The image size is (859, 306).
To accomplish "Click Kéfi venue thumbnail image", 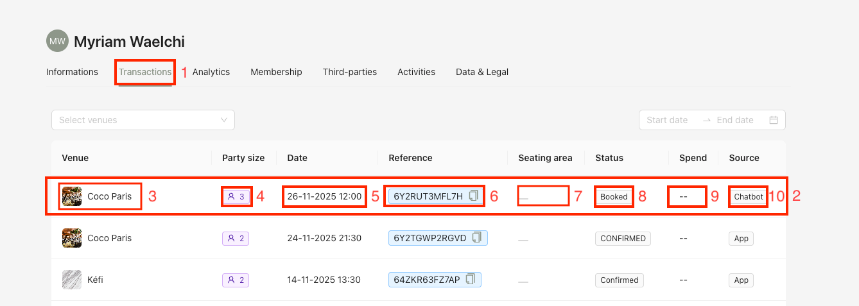I will pyautogui.click(x=72, y=280).
